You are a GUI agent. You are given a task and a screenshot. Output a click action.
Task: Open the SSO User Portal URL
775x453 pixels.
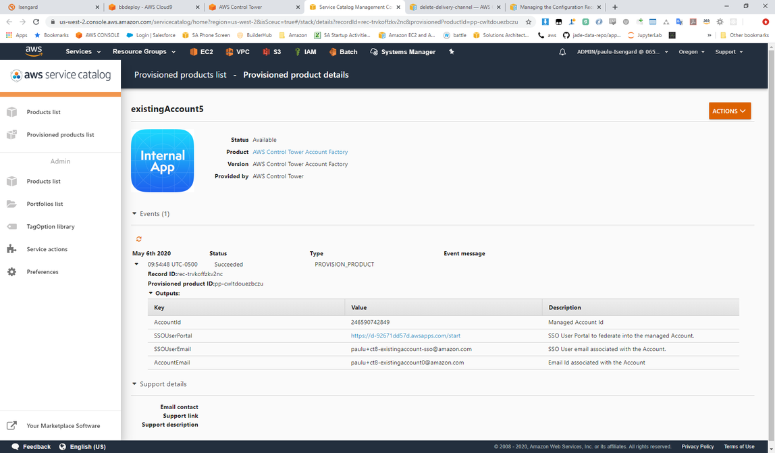click(405, 336)
